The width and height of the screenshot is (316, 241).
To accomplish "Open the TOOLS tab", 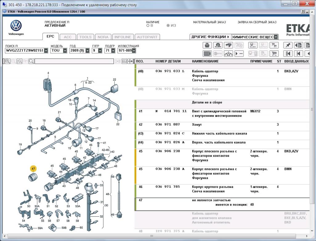I will (85, 37).
